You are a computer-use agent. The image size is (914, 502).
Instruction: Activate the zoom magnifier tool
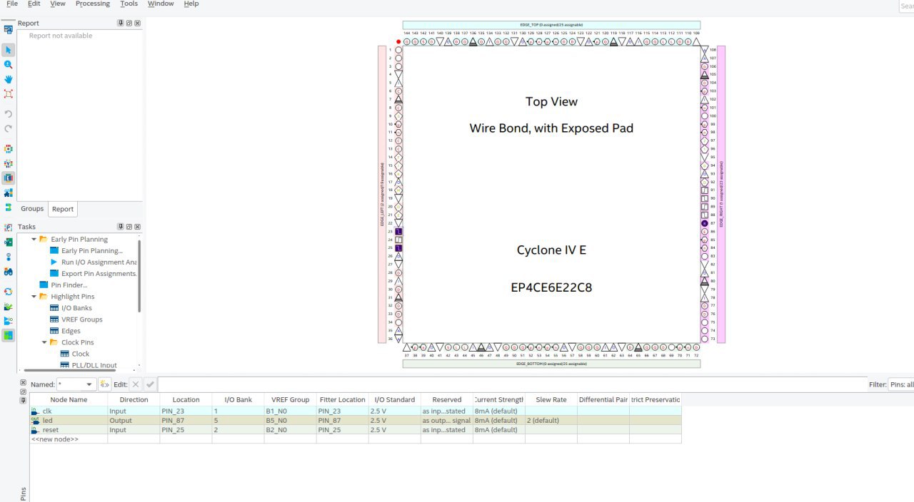click(9, 64)
